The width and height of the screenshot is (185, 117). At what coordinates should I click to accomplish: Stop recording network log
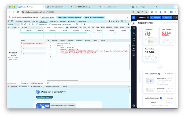click(22, 24)
